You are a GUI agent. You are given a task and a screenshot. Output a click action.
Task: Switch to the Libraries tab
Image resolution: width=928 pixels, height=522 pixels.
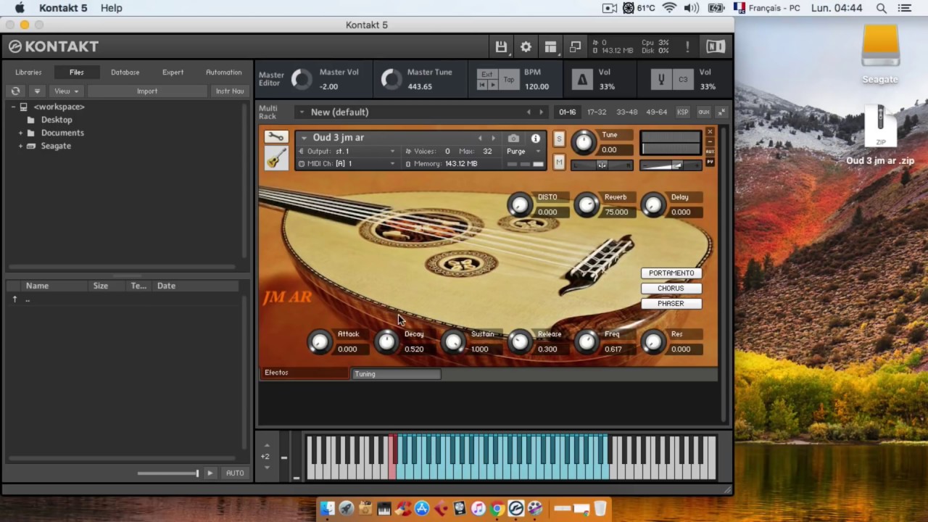pos(29,72)
